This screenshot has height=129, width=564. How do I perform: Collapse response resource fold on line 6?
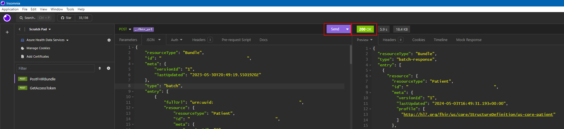(x=370, y=76)
